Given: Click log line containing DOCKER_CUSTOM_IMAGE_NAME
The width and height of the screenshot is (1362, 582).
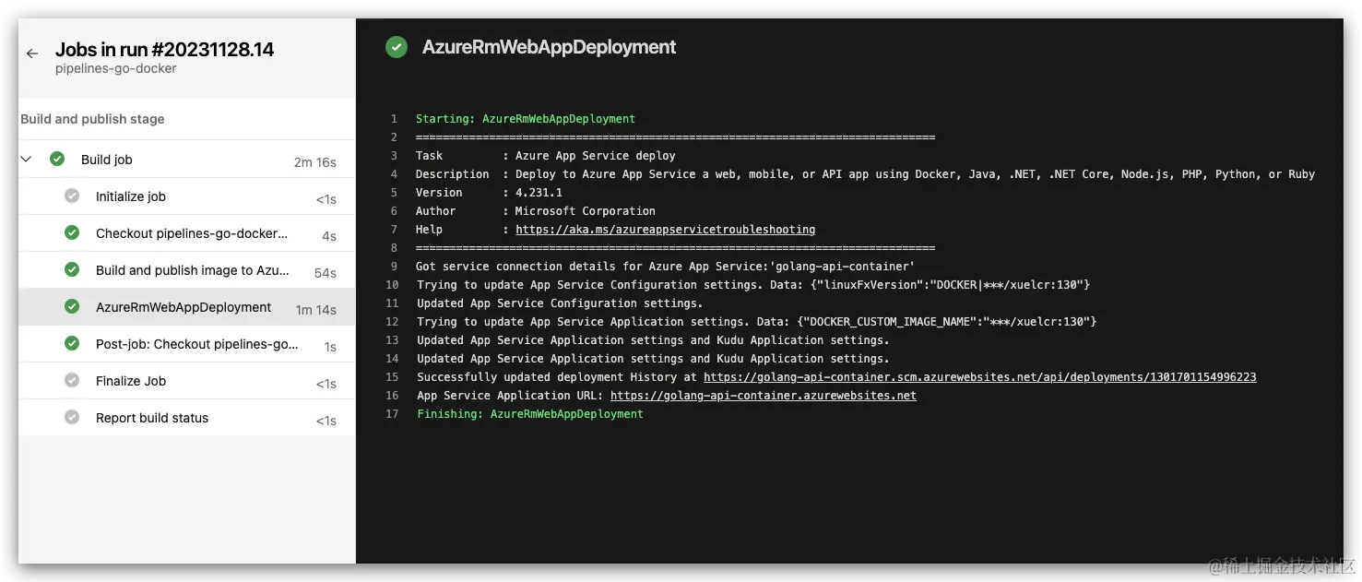Looking at the screenshot, I should pyautogui.click(x=756, y=322).
